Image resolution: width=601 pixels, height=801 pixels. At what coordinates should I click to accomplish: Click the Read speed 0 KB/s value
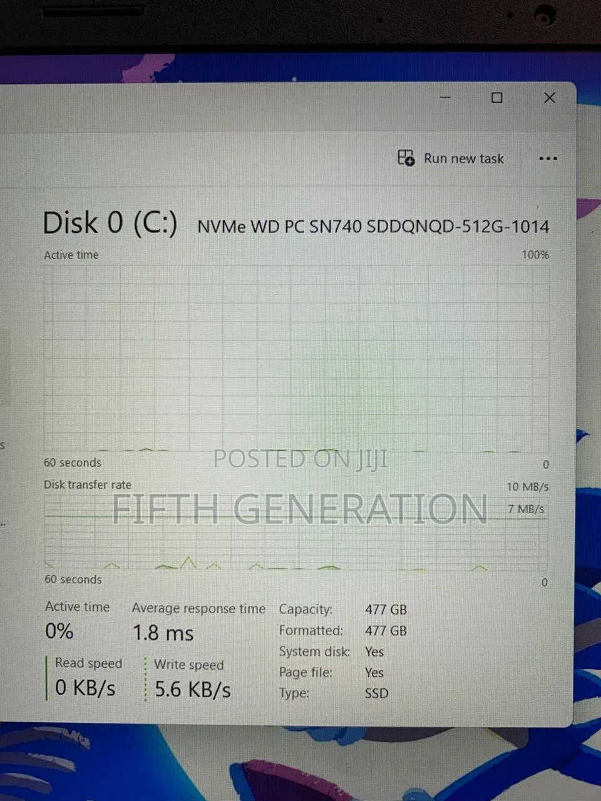pyautogui.click(x=85, y=688)
